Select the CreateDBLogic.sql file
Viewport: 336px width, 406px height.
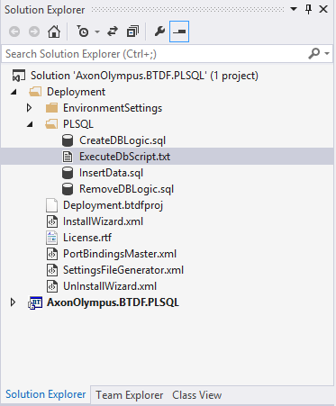tap(123, 140)
